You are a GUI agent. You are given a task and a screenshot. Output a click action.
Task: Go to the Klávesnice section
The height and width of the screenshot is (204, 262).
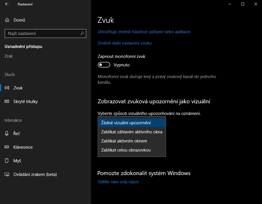[23, 147]
